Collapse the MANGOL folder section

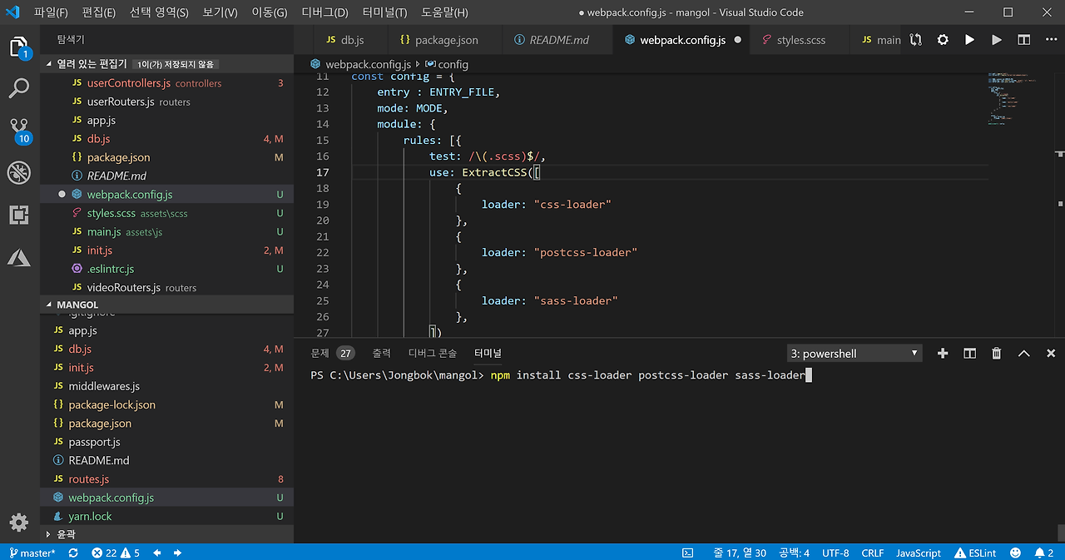point(77,305)
